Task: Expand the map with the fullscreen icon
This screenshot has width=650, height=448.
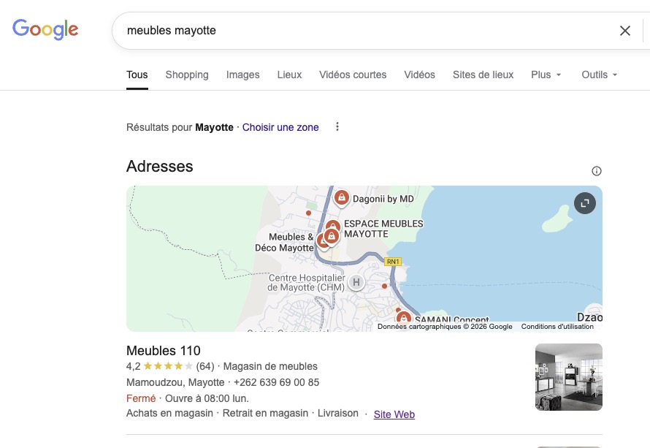Action: point(584,203)
